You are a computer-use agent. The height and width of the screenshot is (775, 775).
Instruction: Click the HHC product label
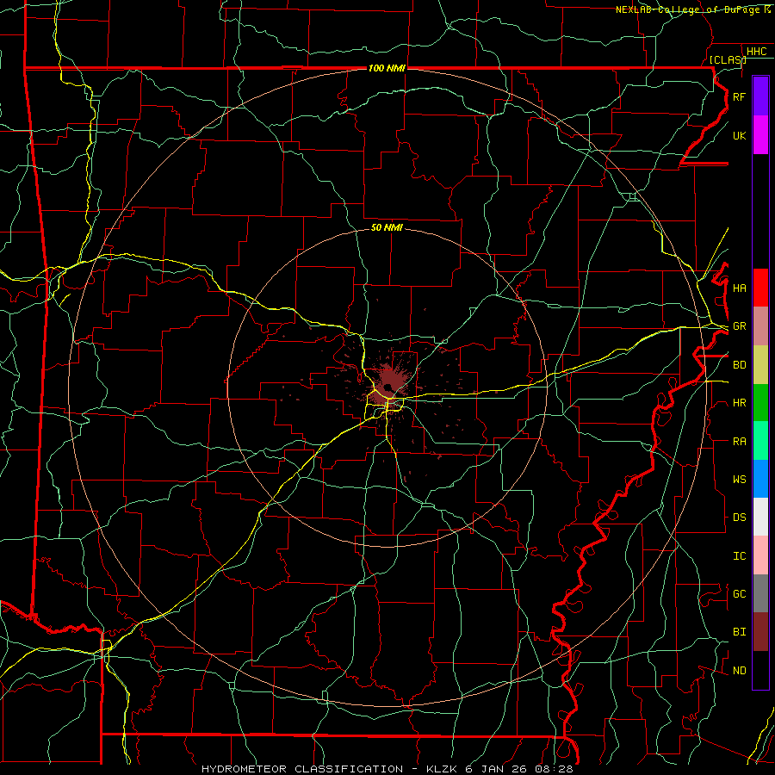coord(756,52)
